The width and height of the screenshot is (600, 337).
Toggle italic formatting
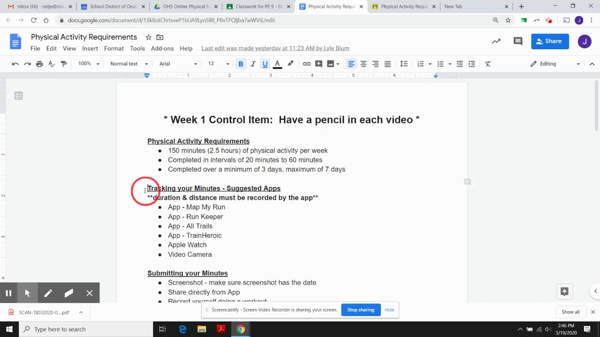[x=253, y=64]
